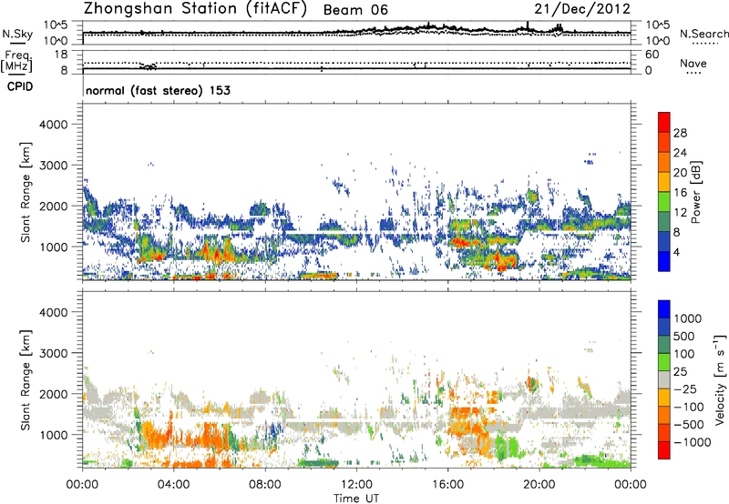This screenshot has height=504, width=729.
Task: Click the date '21/Dec/2012'
Action: coord(582,9)
